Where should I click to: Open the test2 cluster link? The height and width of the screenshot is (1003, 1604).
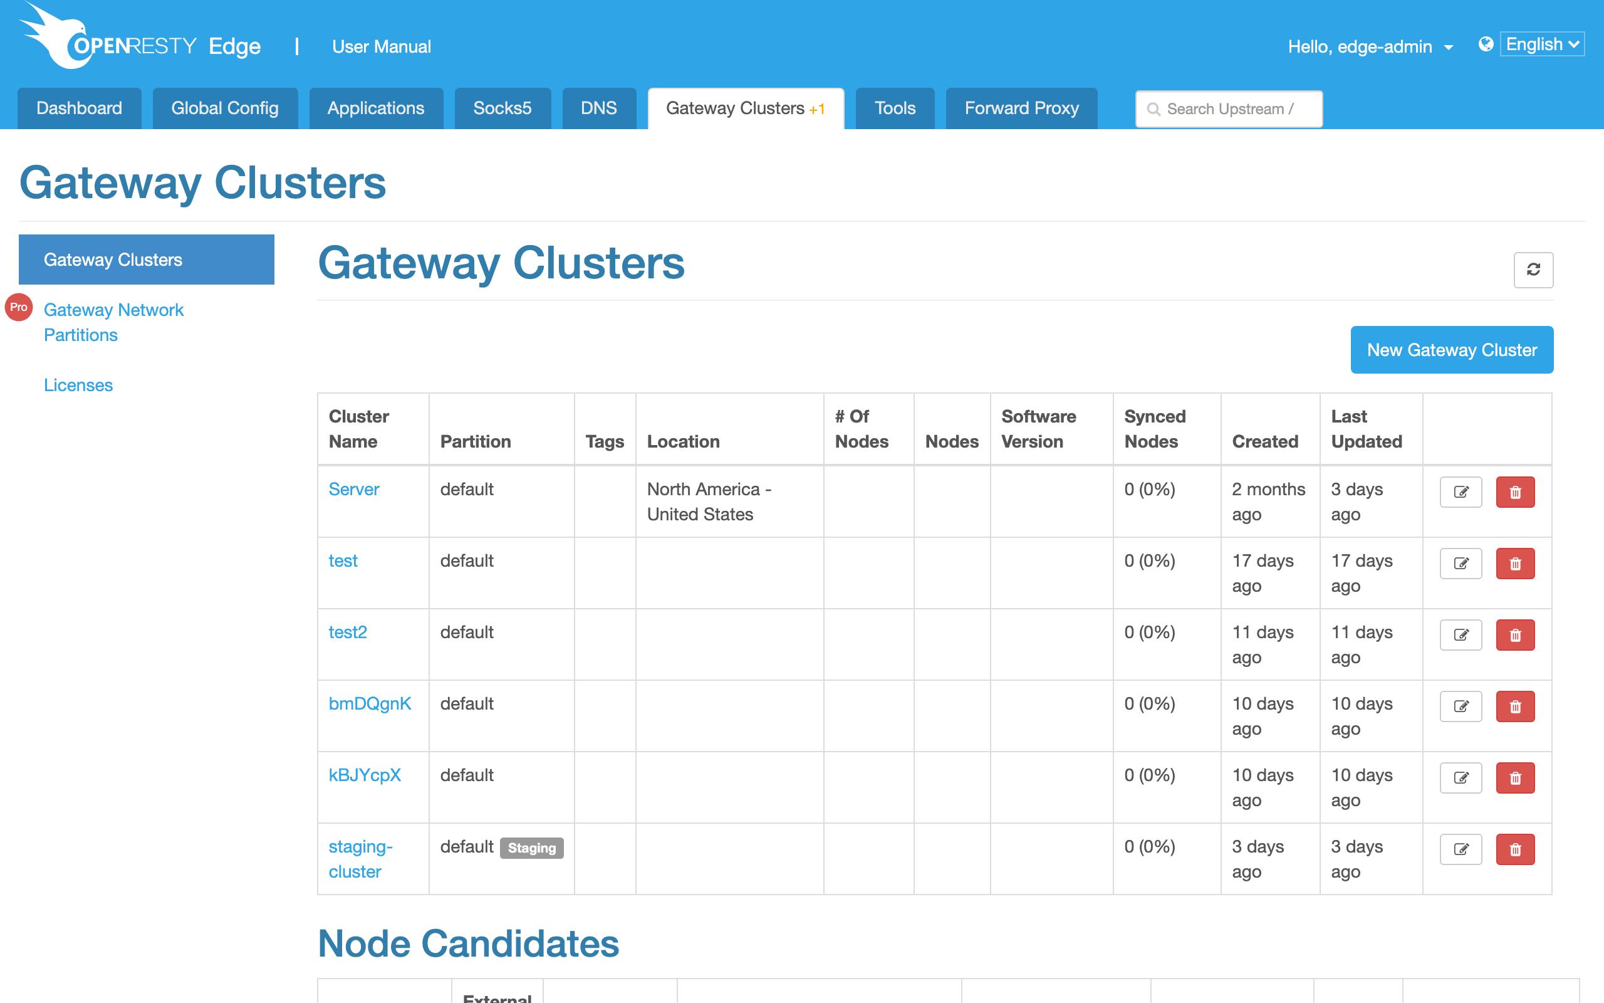point(347,632)
